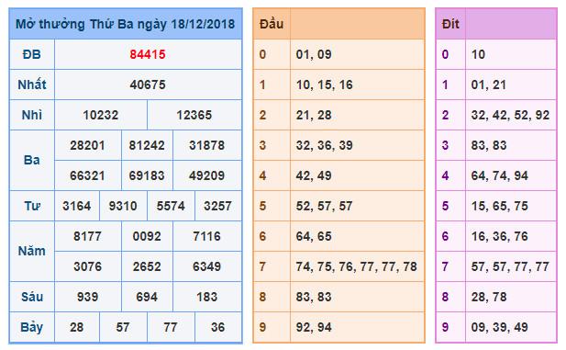Select the Đít value '32, 42, 52, 92'
Screen dimensions: 566x350
pyautogui.click(x=510, y=116)
